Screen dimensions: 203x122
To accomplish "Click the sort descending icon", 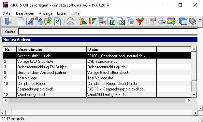I will [93, 21].
